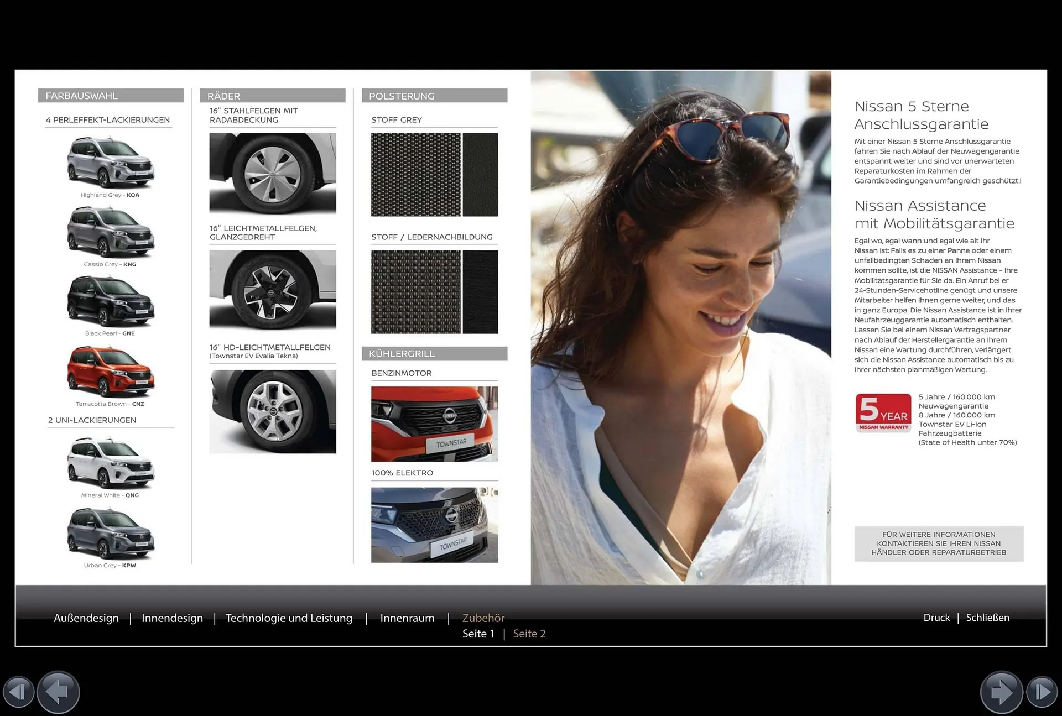Image resolution: width=1062 pixels, height=716 pixels.
Task: Select the Mineral White car thumbnail
Action: tap(111, 463)
